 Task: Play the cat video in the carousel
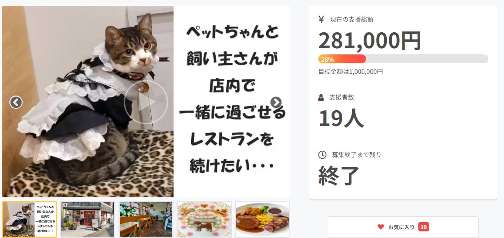pos(146,102)
